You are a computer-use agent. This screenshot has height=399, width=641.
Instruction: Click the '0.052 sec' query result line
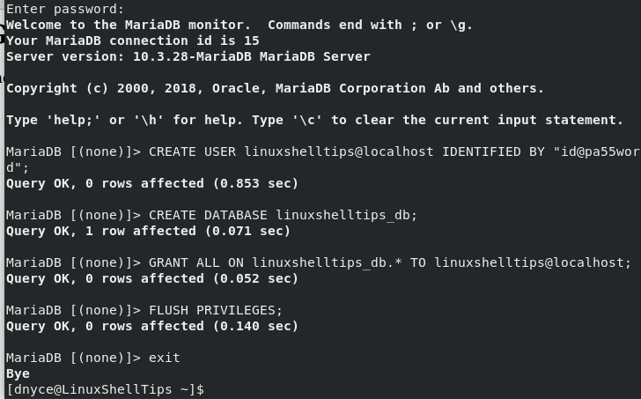152,278
